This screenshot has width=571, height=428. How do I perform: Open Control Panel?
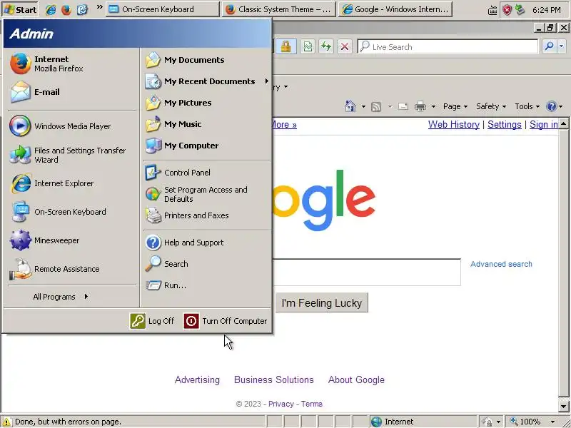[x=207, y=173]
